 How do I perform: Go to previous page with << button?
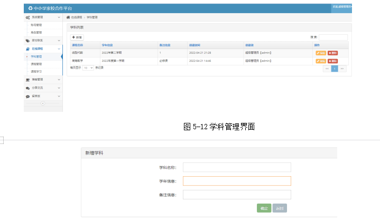click(x=327, y=69)
